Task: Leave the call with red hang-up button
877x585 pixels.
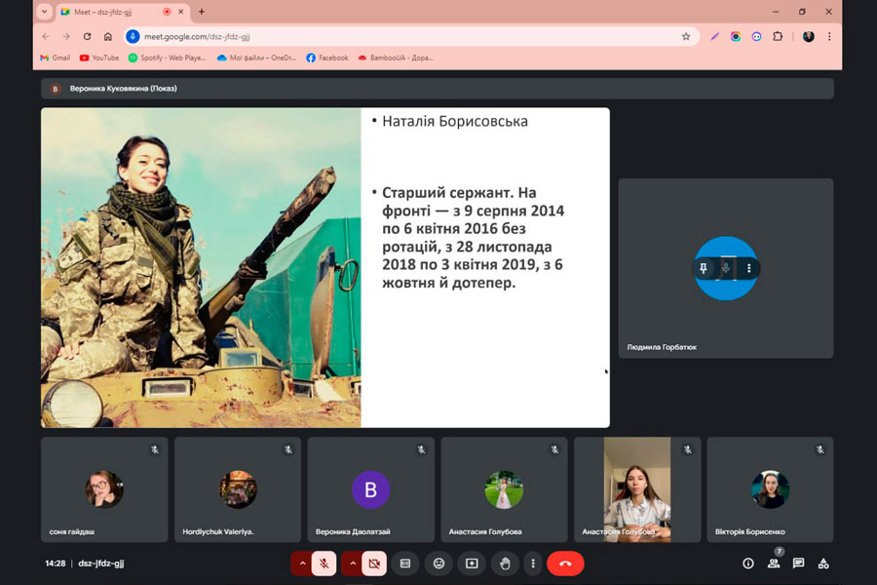Action: pos(565,564)
